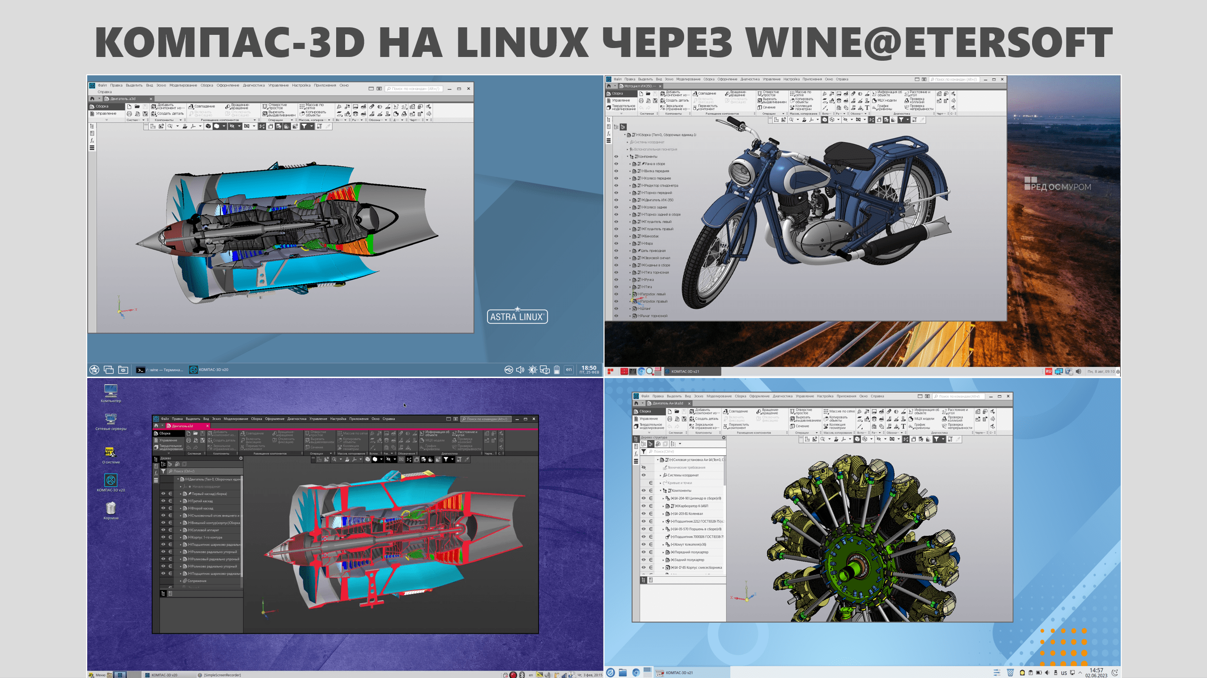Toggle eye for 'Двигатель ИЖ-350' in motorcycle tree
The image size is (1207, 678).
click(616, 200)
